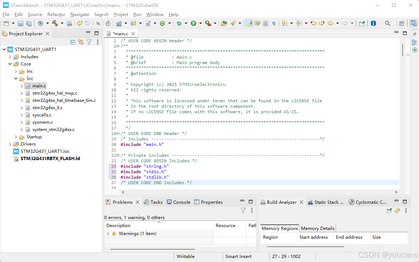Click the New file toolbar icon
Screen dimensions: 419x262
pyautogui.click(x=7, y=24)
